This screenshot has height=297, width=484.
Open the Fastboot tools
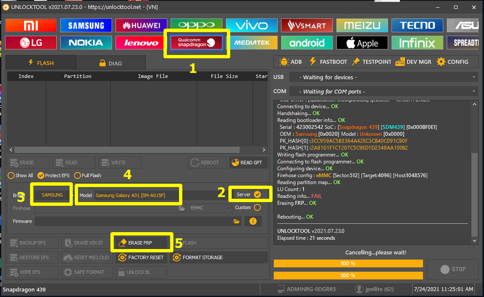click(x=328, y=62)
